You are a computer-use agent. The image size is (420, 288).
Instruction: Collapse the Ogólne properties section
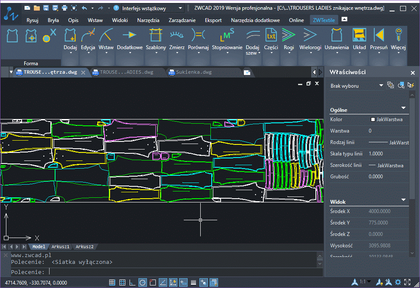pyautogui.click(x=403, y=108)
